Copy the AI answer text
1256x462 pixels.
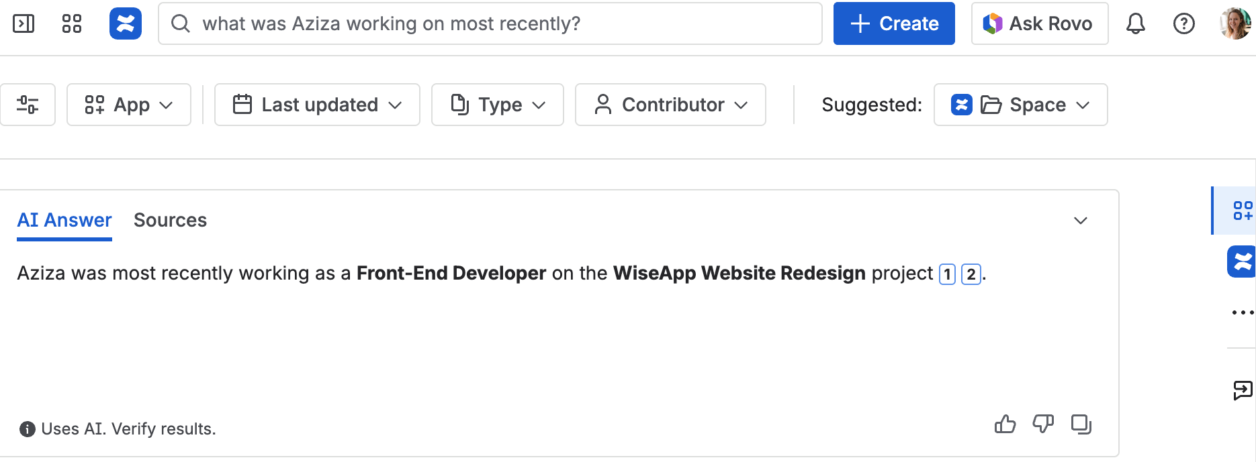[x=1081, y=424]
